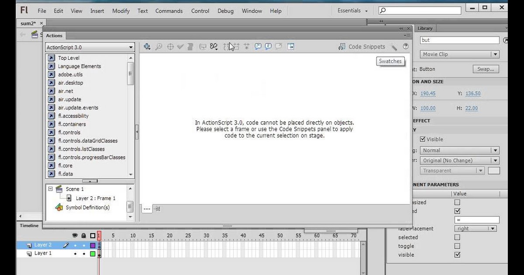Toggle Layer 1 lock dot
Viewport: 524px width, 275px height.
(x=83, y=254)
